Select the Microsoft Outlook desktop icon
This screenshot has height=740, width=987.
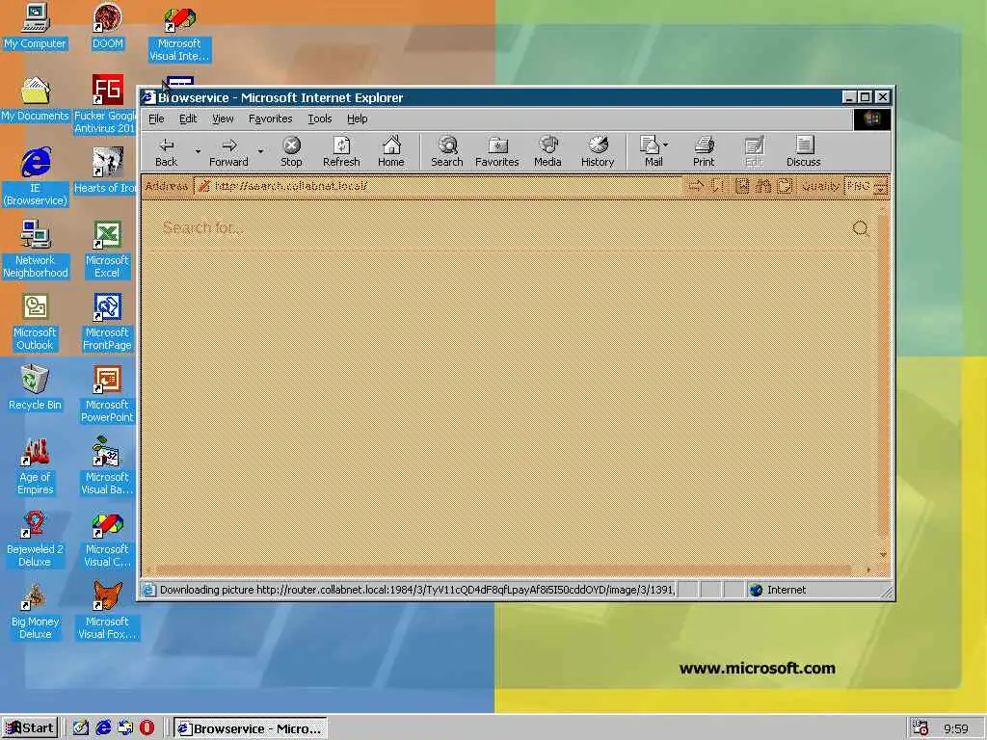point(36,322)
